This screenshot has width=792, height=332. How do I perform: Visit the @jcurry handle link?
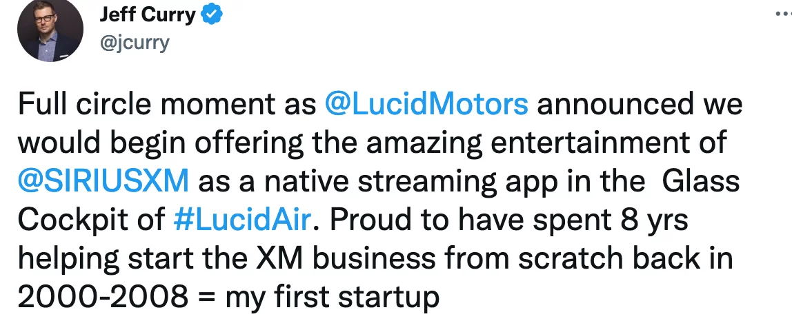click(x=134, y=43)
